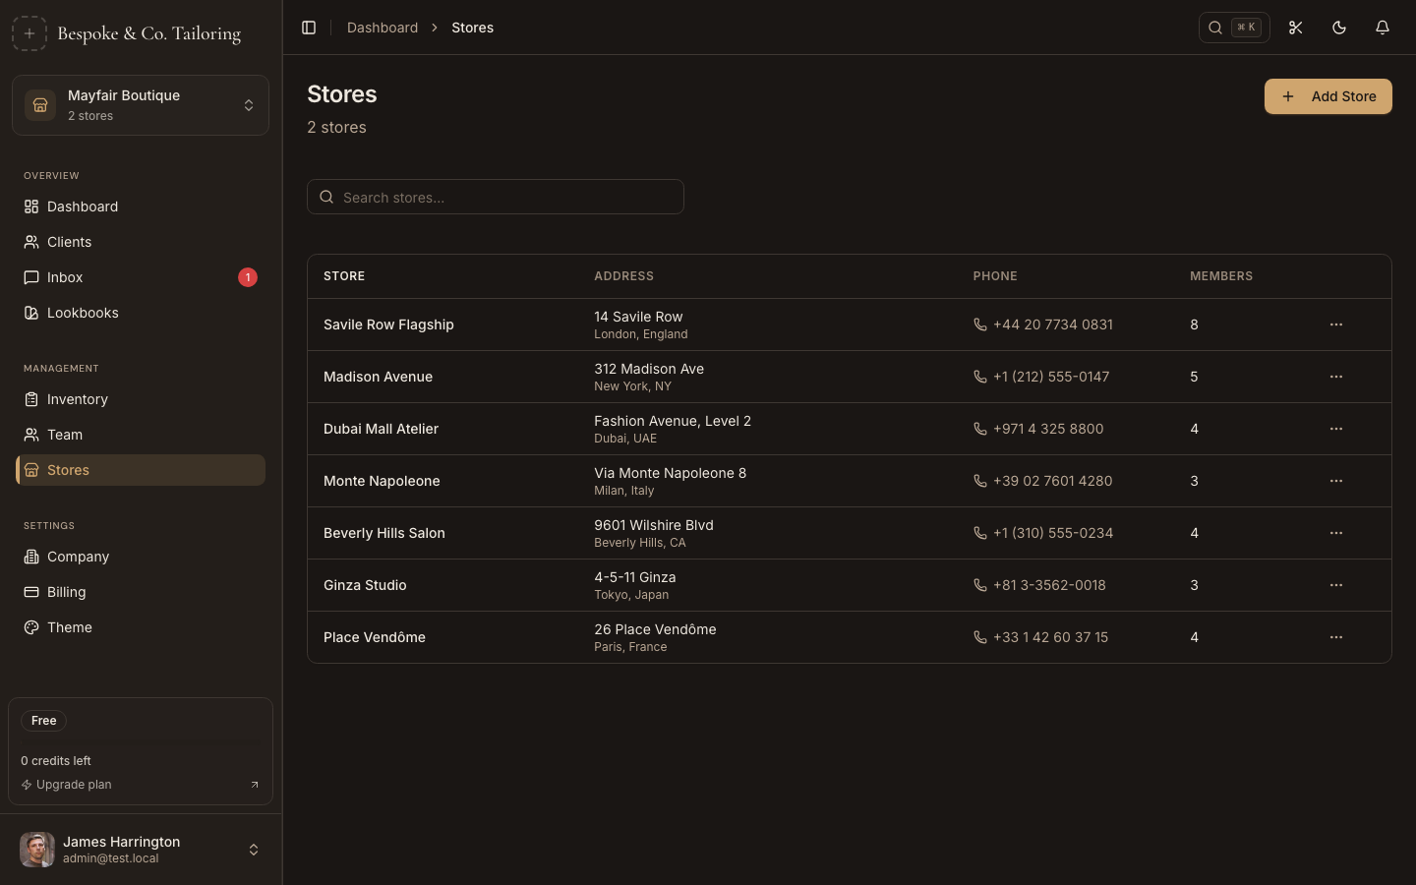Click the Dashboard breadcrumb link
The height and width of the screenshot is (885, 1416).
(x=383, y=28)
